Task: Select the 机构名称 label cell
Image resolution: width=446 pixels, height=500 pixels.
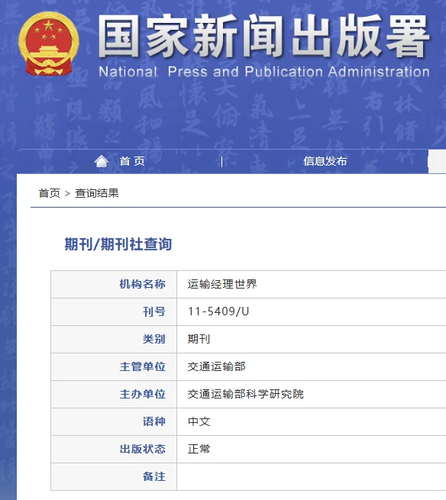Action: 114,284
